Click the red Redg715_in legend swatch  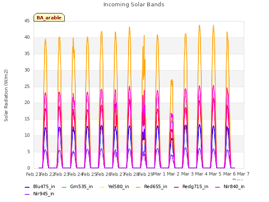coord(177,187)
